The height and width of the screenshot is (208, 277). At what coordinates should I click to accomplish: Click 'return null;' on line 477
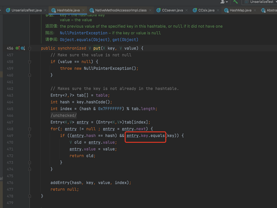64,189
